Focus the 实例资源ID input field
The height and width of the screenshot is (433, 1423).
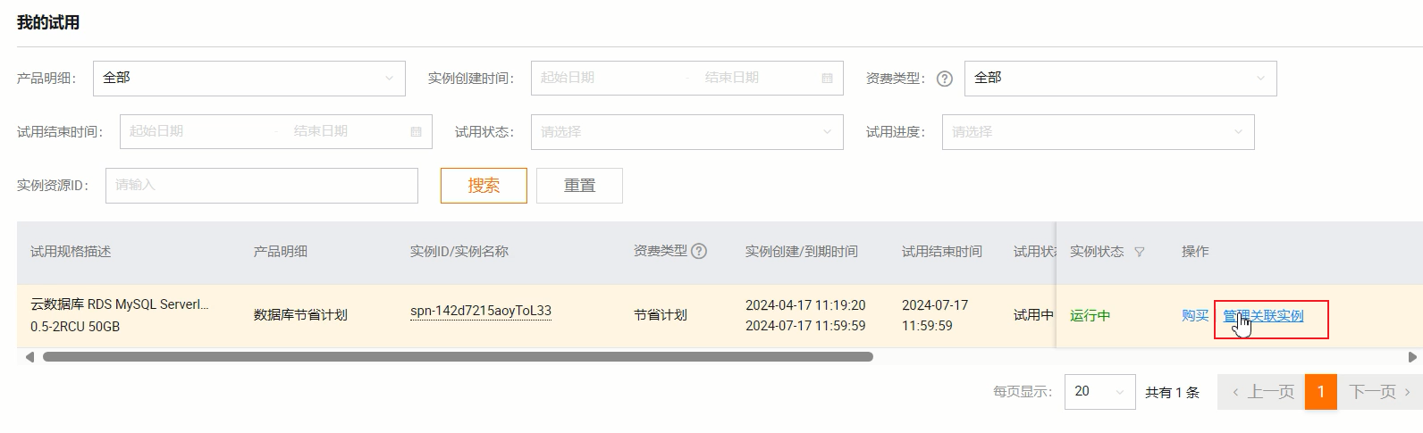coord(261,186)
